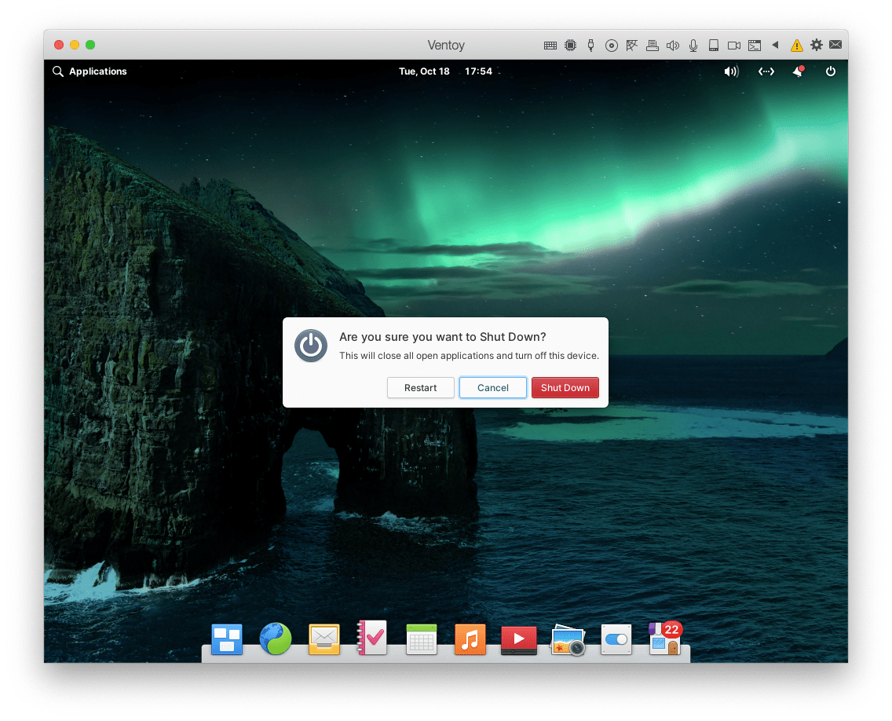Image resolution: width=892 pixels, height=721 pixels.
Task: Open the Tasks app in the dock
Action: [372, 639]
